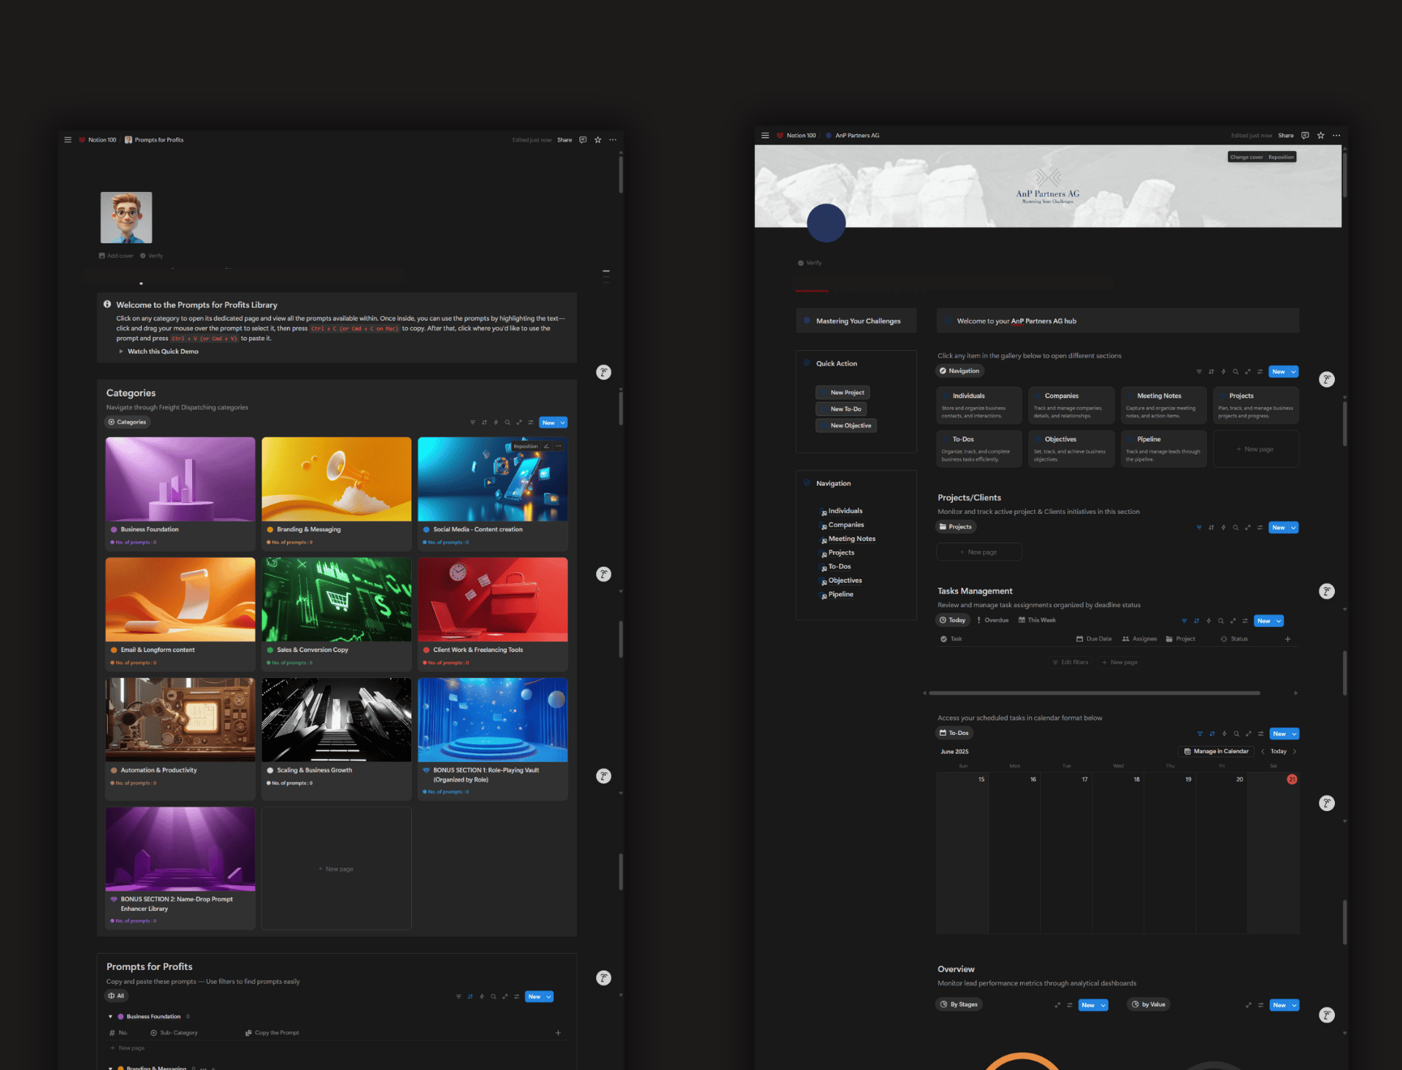Click Add cover on Prompts for Profits page
The image size is (1402, 1070).
coord(116,256)
